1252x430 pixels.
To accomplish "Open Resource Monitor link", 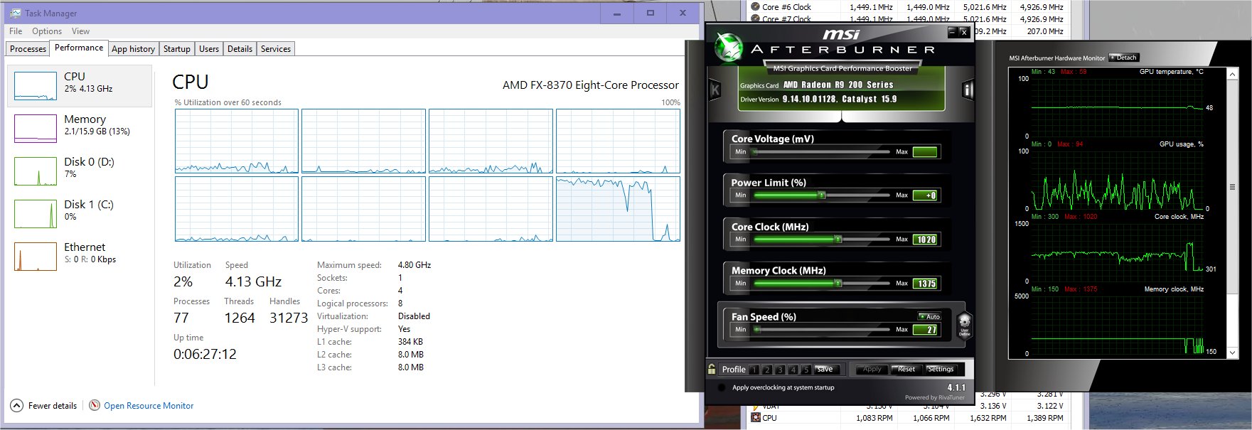I will coord(149,406).
